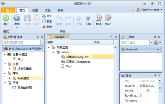Select the 采集命令.request step
The width and height of the screenshot is (165, 104).
pos(77,57)
